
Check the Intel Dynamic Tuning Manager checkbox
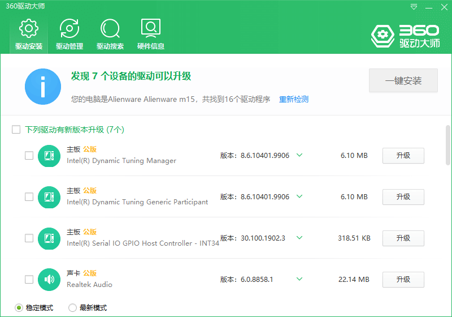29,156
